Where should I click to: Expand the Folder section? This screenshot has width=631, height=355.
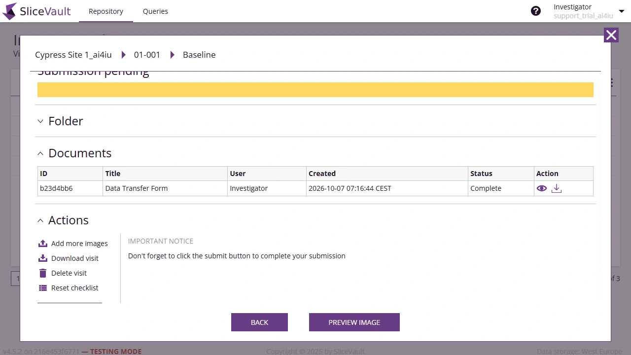tap(40, 121)
